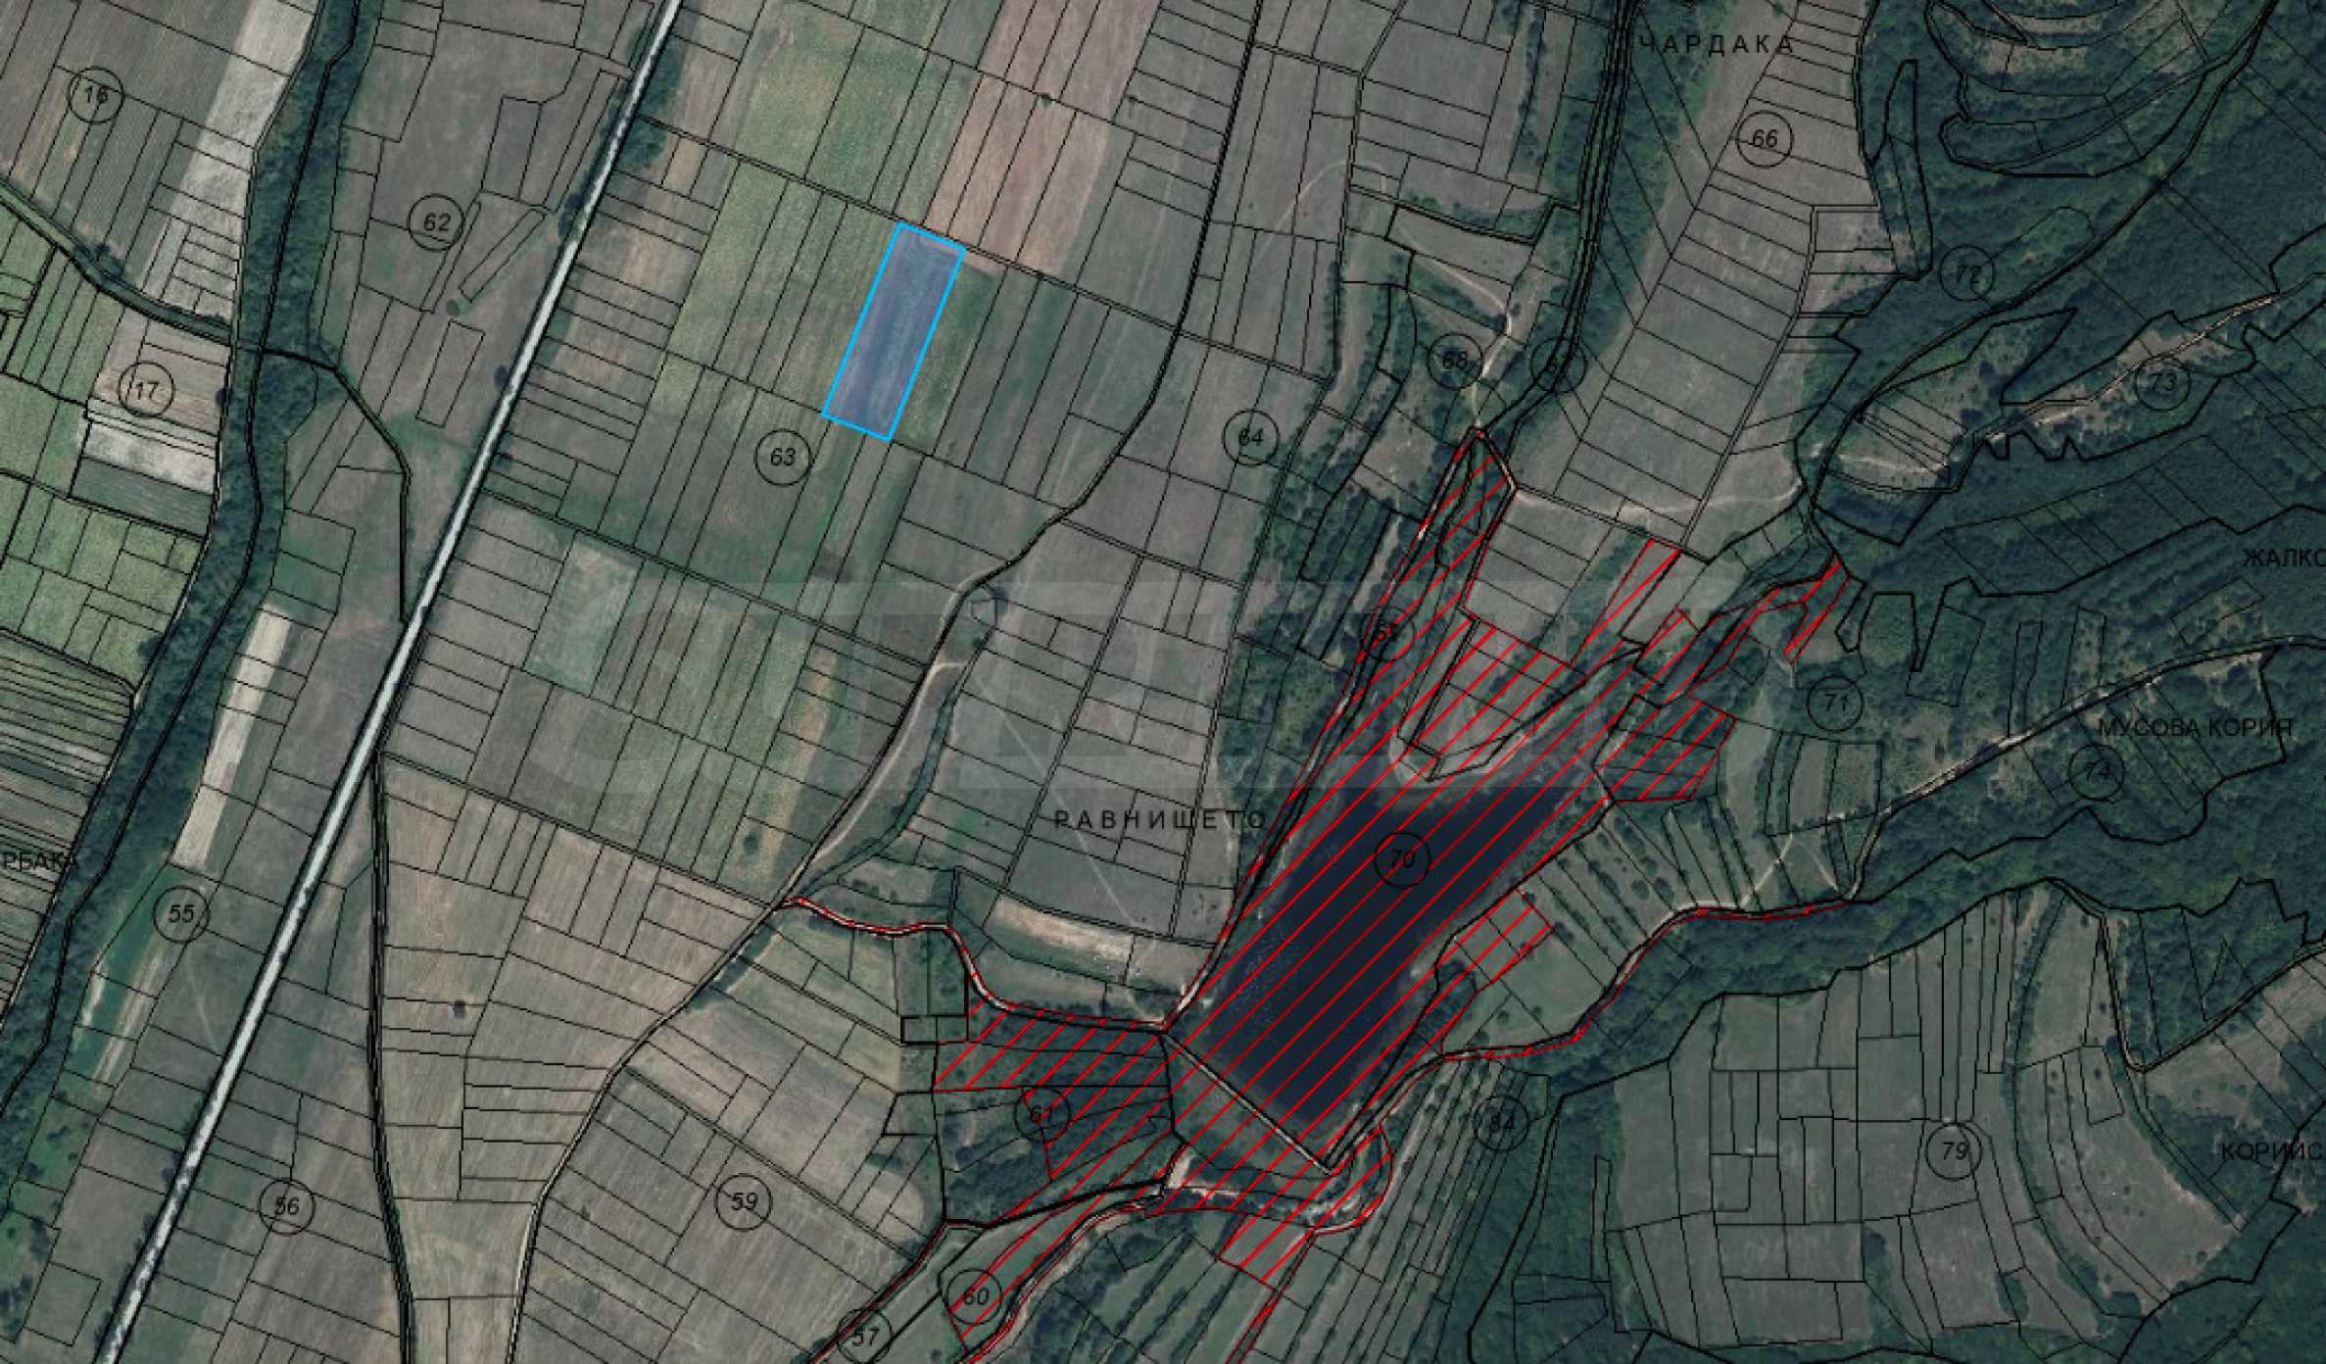Click circled marker 74
The height and width of the screenshot is (1364, 2326).
point(2095,772)
